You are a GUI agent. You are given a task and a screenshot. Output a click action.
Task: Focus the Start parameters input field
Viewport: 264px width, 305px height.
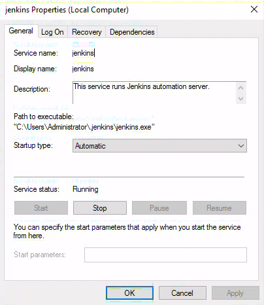[x=165, y=255]
